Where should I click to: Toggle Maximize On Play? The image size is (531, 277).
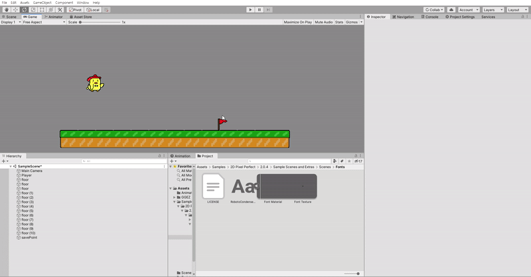[x=297, y=22]
